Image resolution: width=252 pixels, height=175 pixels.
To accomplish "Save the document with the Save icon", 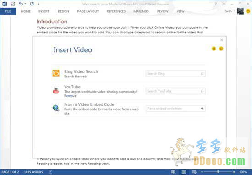I will point(13,4).
